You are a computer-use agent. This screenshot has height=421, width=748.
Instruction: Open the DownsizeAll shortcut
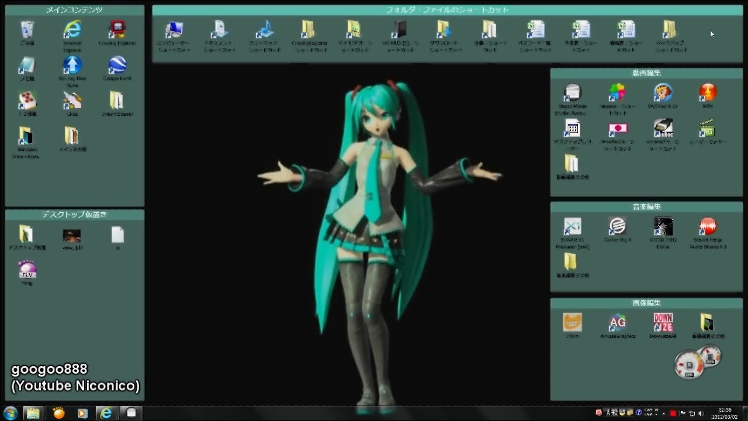coord(663,322)
